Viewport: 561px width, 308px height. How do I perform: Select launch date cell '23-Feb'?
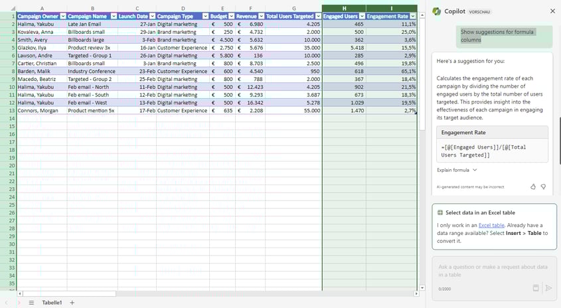(137, 71)
